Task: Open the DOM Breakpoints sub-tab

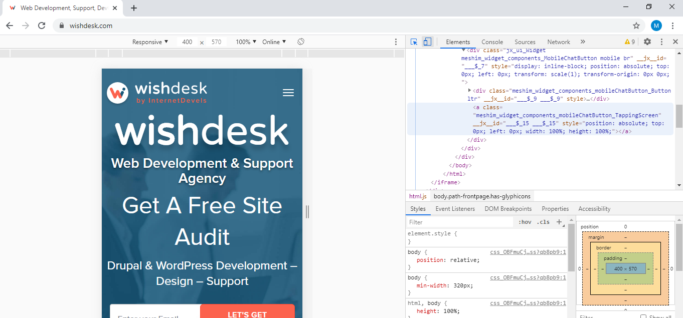Action: (508, 209)
